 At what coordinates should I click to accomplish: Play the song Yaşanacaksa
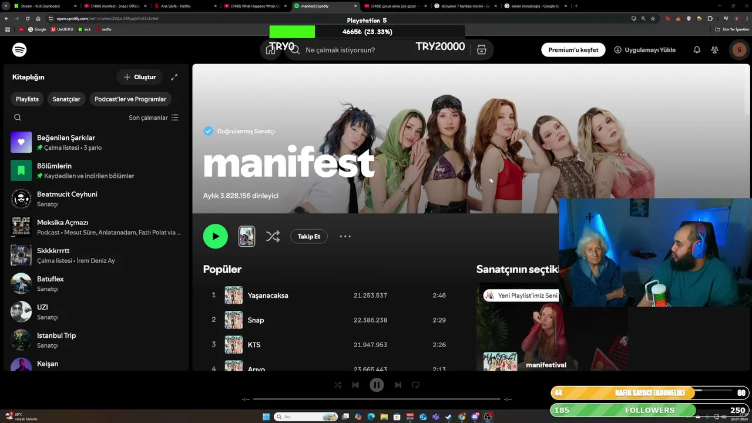click(x=268, y=296)
